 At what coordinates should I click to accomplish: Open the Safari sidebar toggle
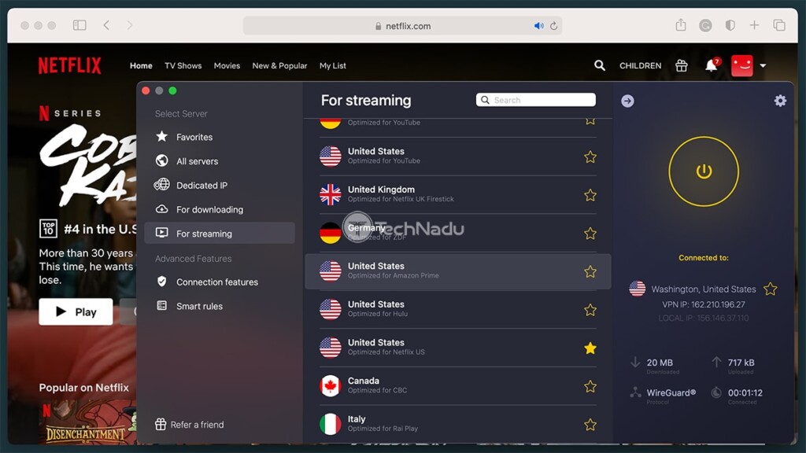tap(79, 25)
